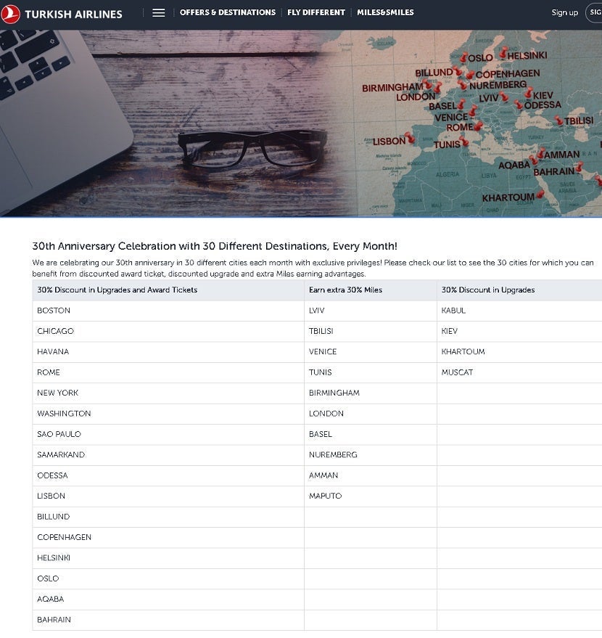
Task: Select MAPUTO in the table
Action: (x=325, y=496)
